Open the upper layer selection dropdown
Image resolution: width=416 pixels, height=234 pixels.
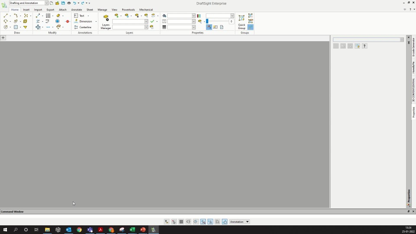(x=146, y=21)
